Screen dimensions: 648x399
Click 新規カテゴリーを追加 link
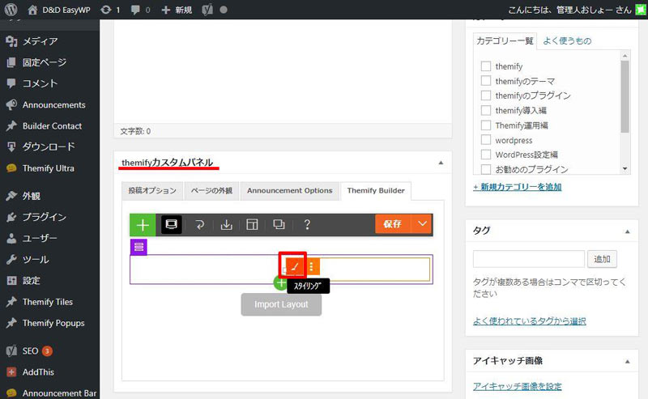point(517,187)
